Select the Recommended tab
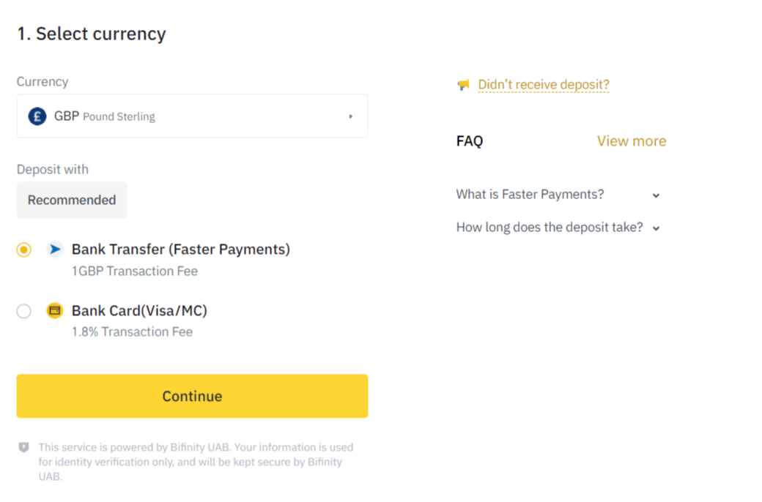 point(72,200)
